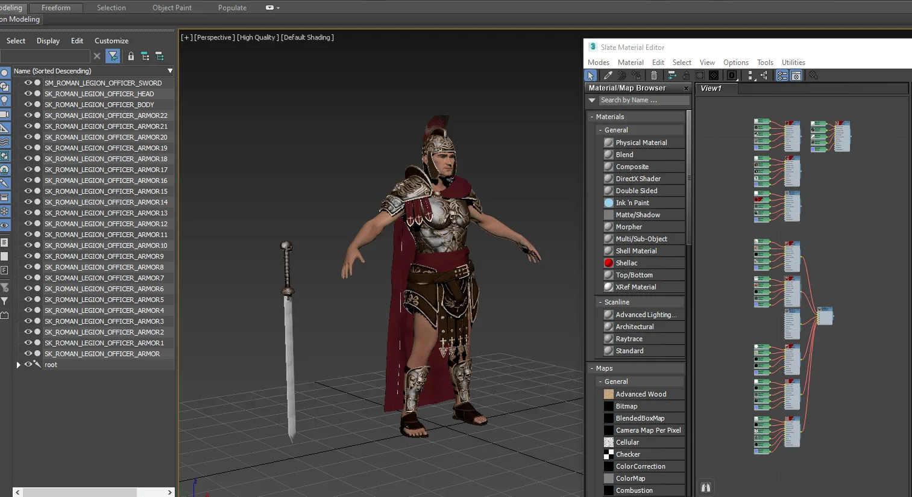Toggle the cameras display filter icon

pos(4,114)
